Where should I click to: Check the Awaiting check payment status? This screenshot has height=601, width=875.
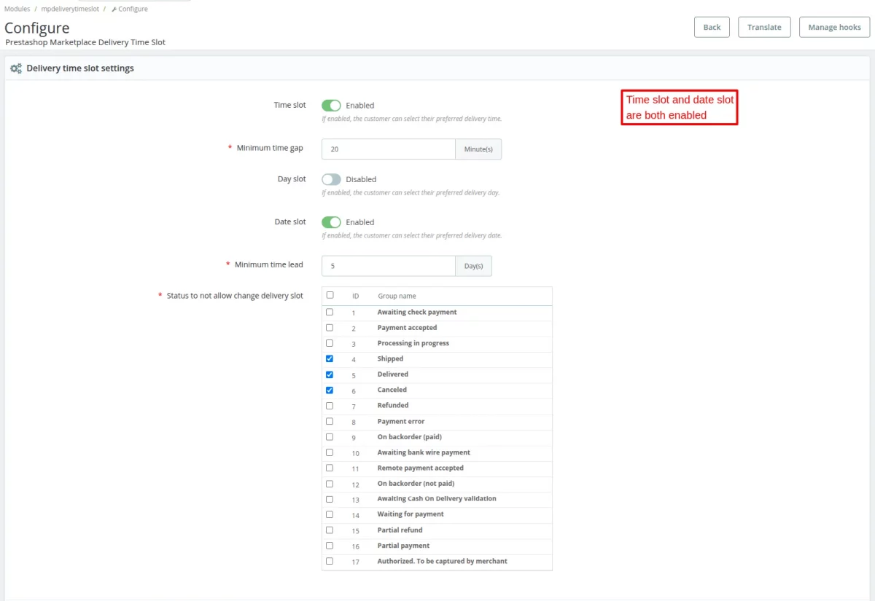[x=329, y=312]
